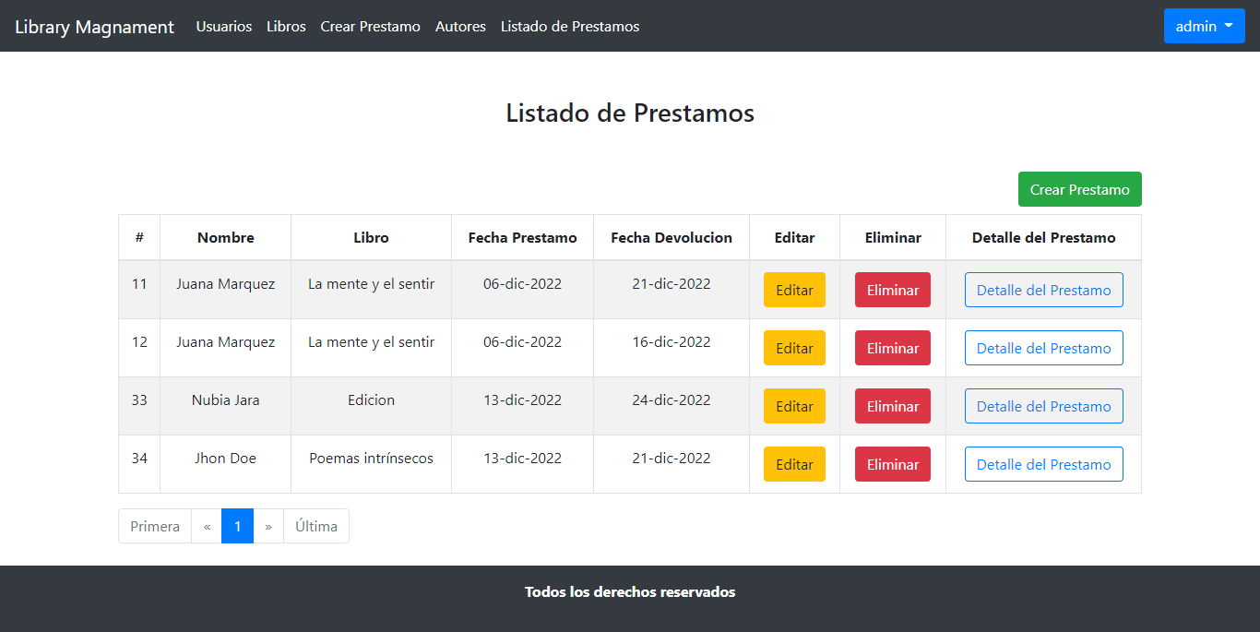
Task: View Detalle del Prestamo for loan 12
Action: click(x=1044, y=348)
